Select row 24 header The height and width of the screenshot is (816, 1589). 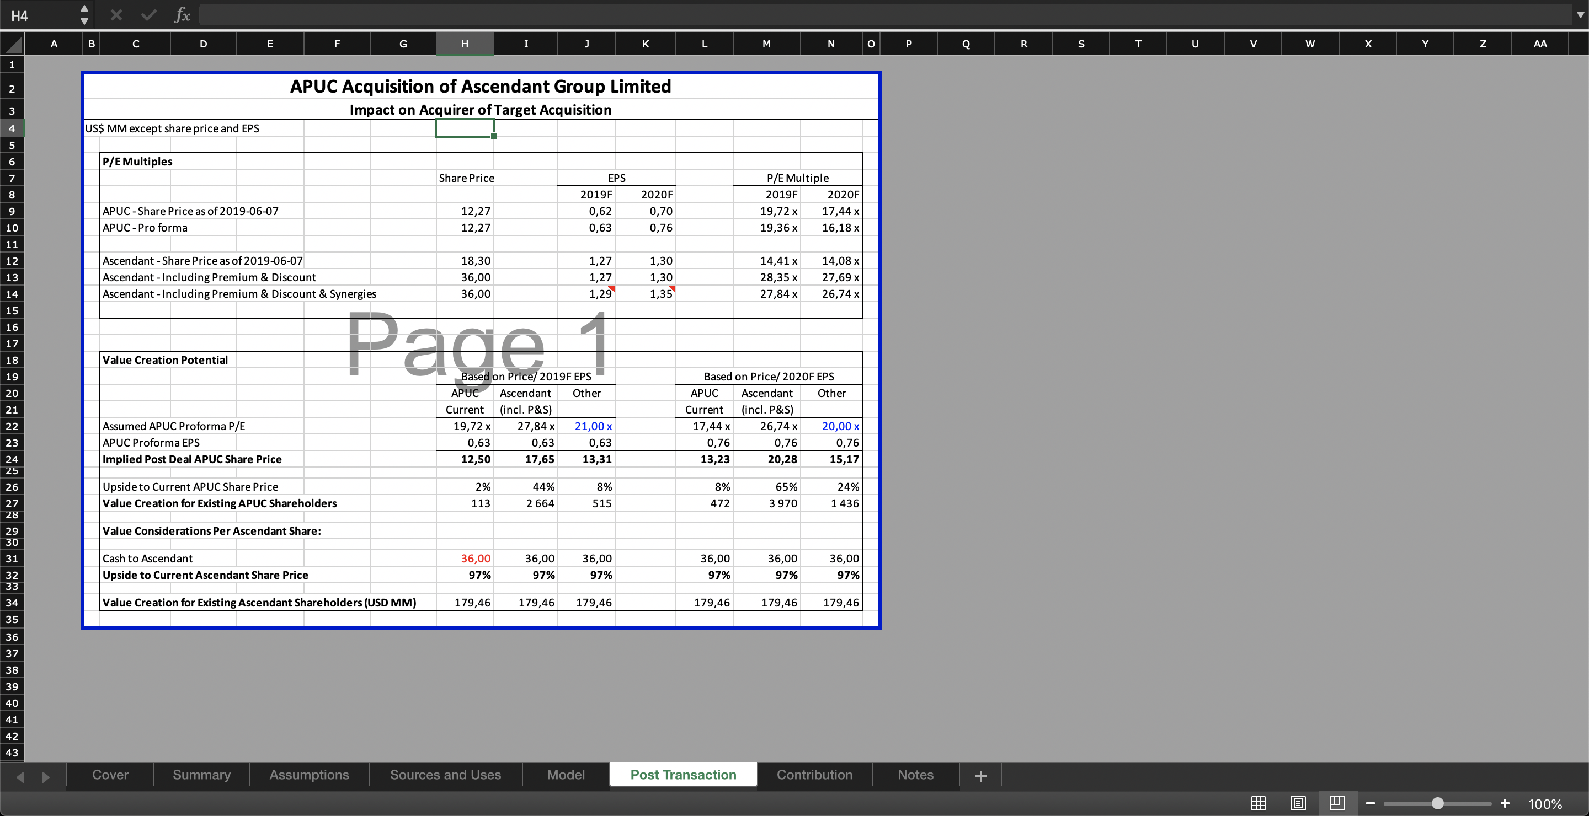click(12, 459)
